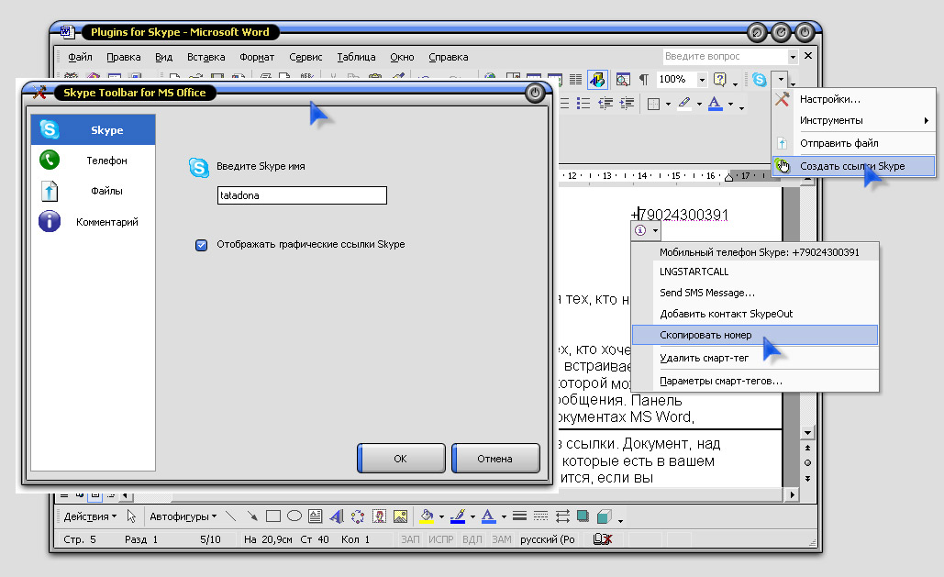Open the Автофигуры dropdown

click(x=183, y=516)
